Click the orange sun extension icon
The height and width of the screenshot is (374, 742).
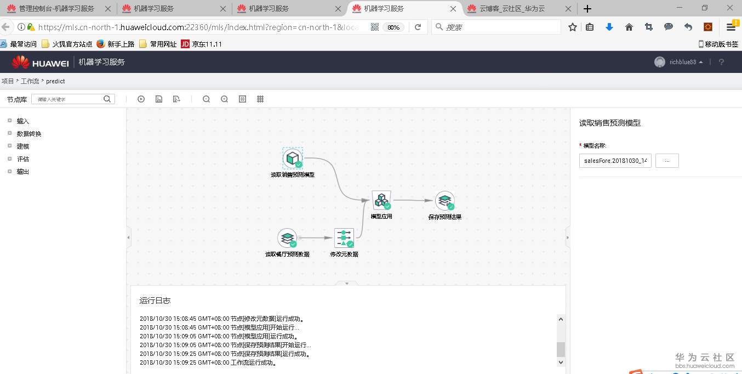click(x=708, y=27)
